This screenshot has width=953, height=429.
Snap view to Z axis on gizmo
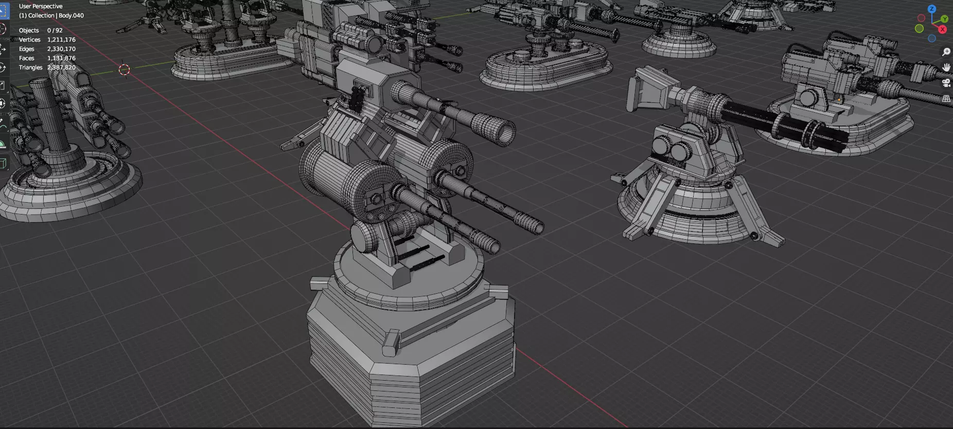[x=931, y=9]
